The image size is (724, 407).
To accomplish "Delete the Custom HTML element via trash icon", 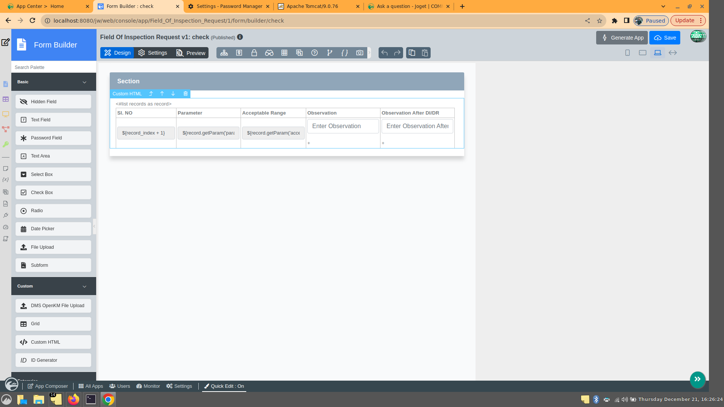I will click(186, 94).
